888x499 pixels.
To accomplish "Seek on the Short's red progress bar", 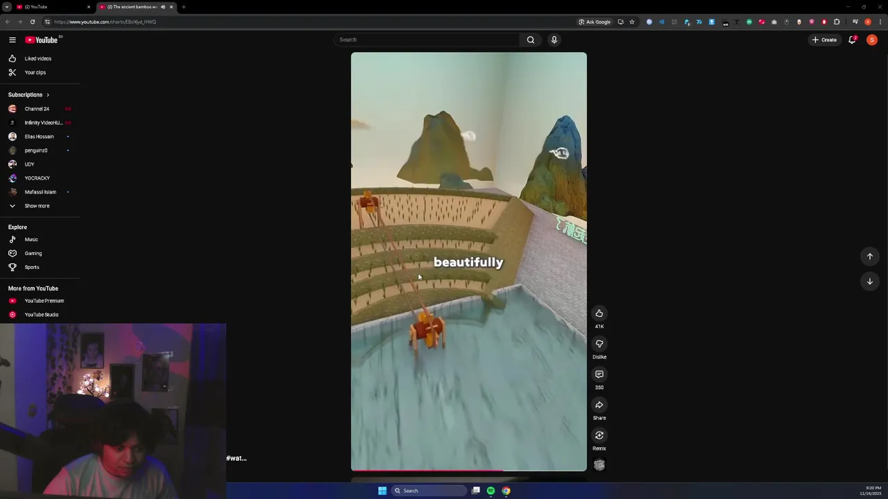I will [469, 471].
